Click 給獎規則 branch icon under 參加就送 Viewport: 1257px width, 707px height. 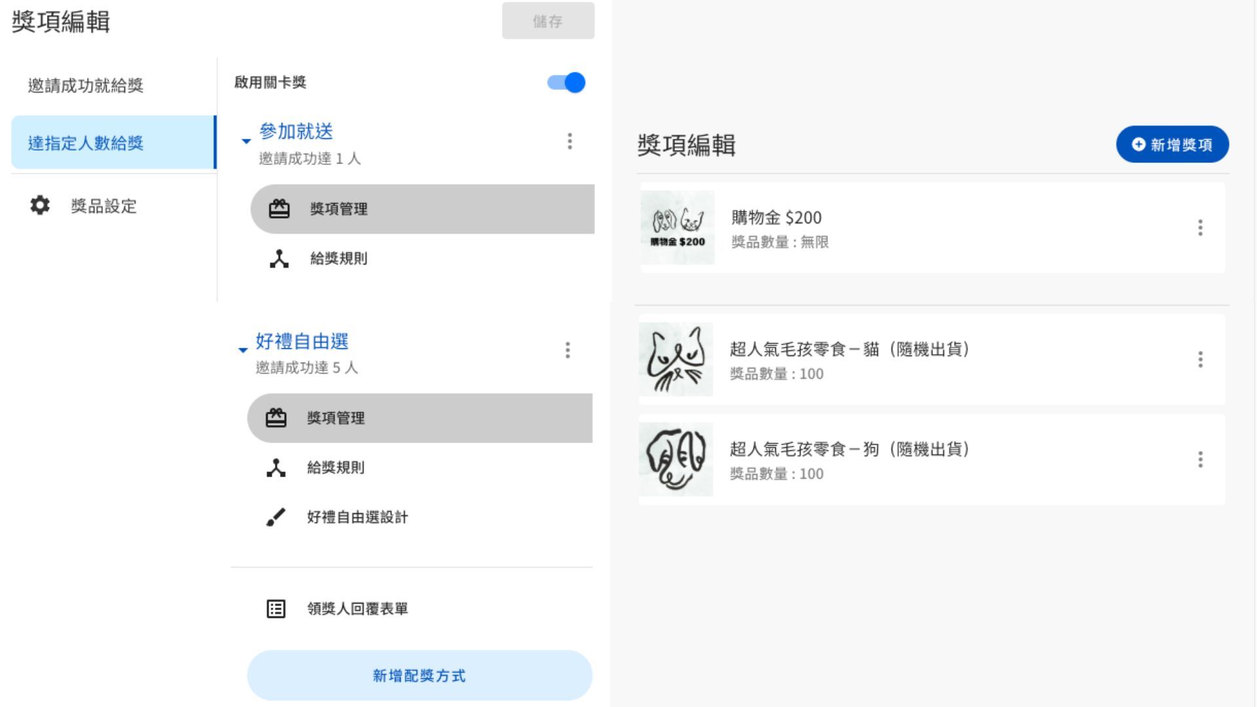pyautogui.click(x=279, y=259)
